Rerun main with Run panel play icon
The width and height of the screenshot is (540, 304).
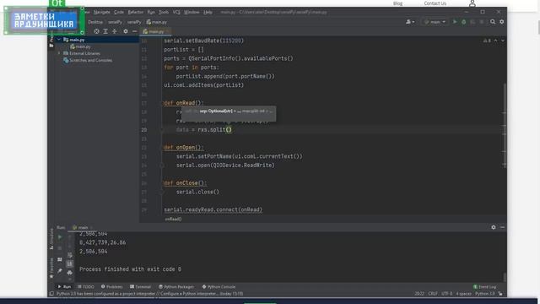point(60,237)
